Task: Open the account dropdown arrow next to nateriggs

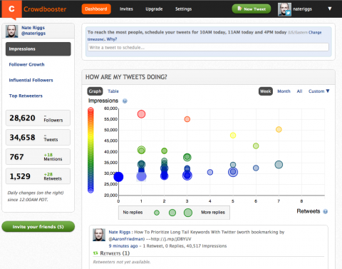Action: coord(330,9)
